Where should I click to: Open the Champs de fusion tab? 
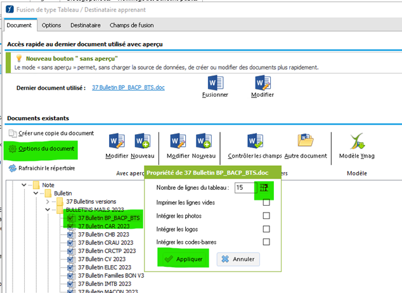coord(130,25)
